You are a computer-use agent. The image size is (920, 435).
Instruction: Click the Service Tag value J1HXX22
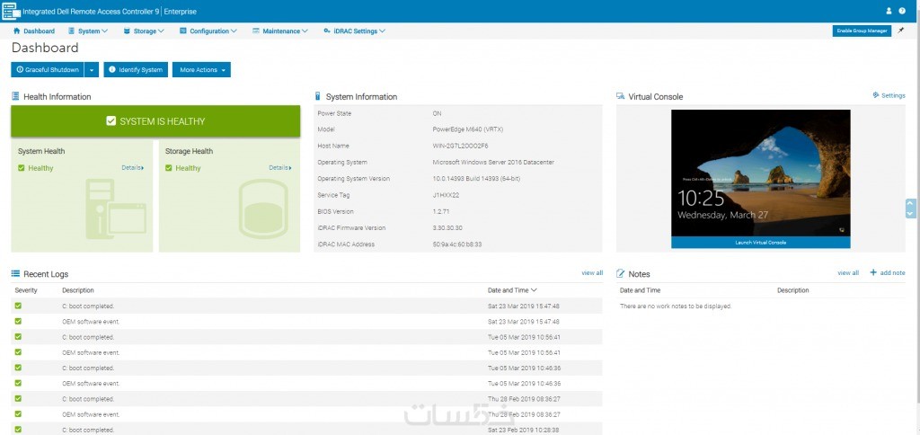(446, 195)
